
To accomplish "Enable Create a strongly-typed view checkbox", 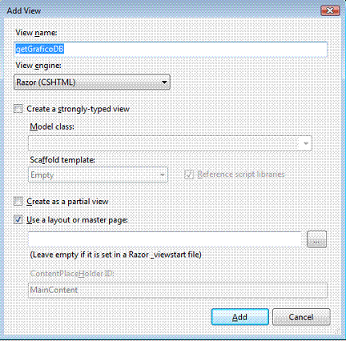I will pyautogui.click(x=18, y=109).
